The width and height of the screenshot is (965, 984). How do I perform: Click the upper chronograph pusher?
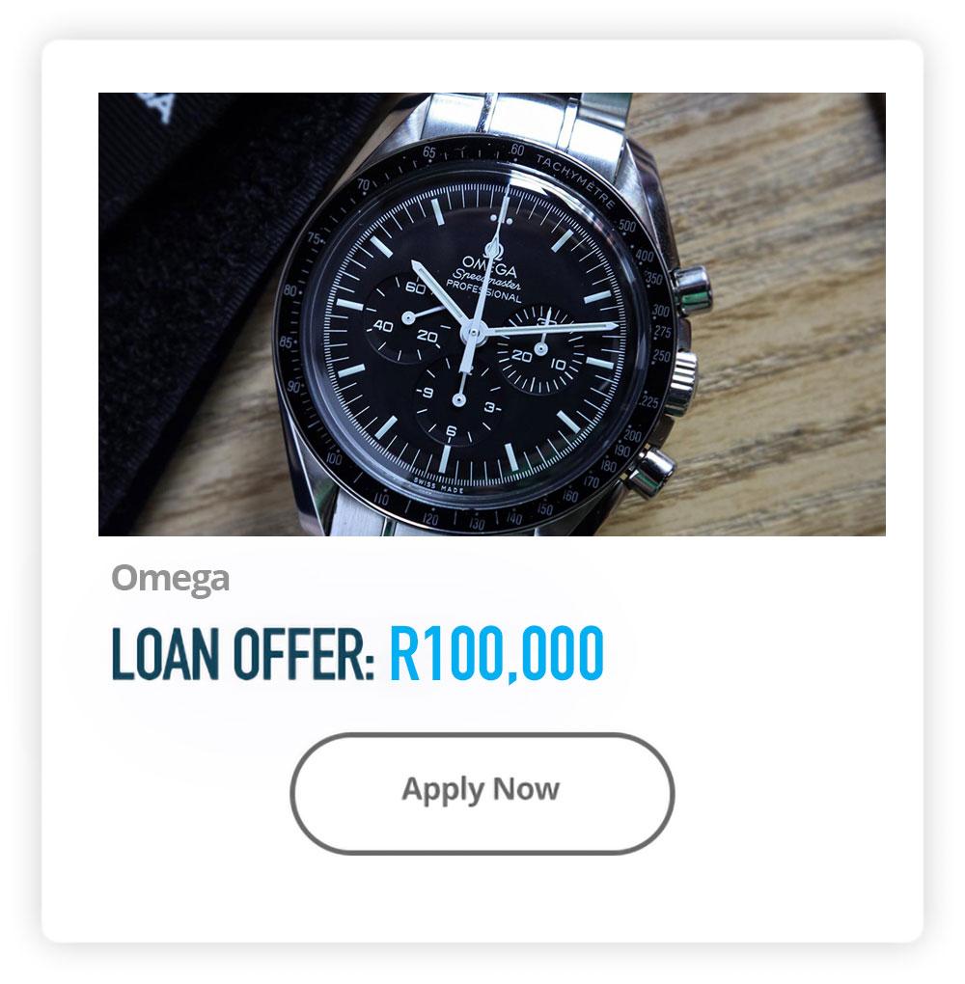click(693, 290)
